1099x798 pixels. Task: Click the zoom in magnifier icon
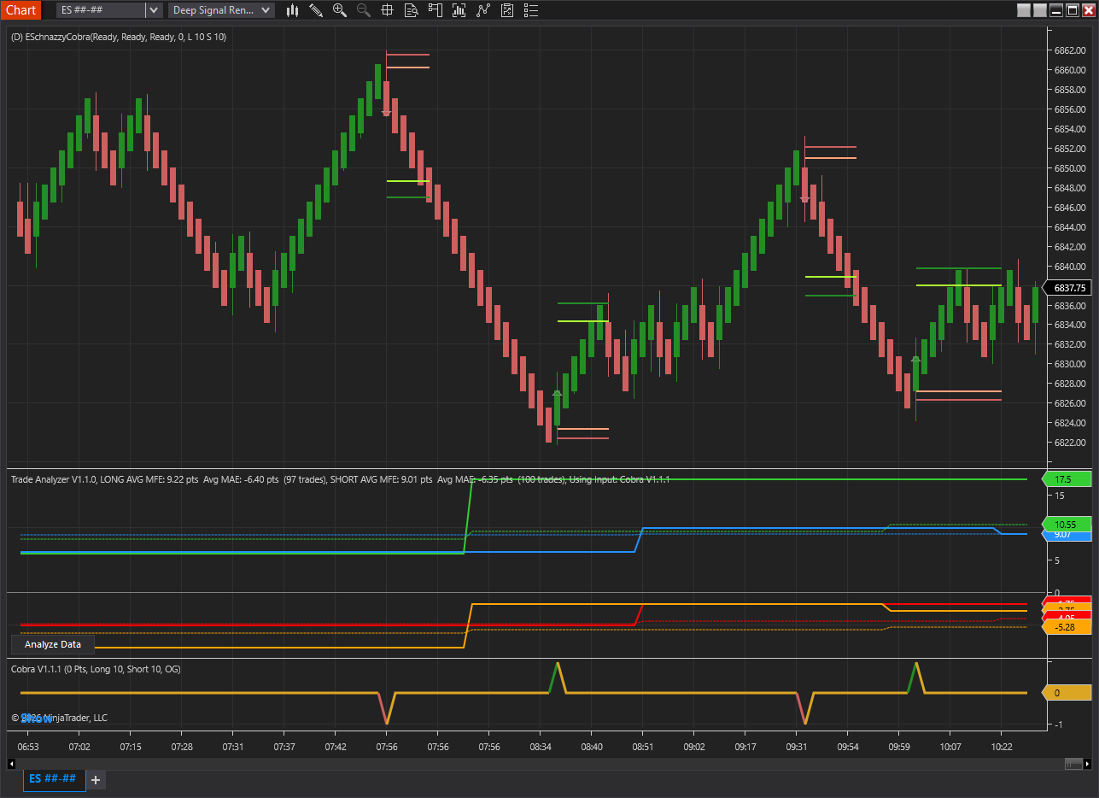point(340,10)
